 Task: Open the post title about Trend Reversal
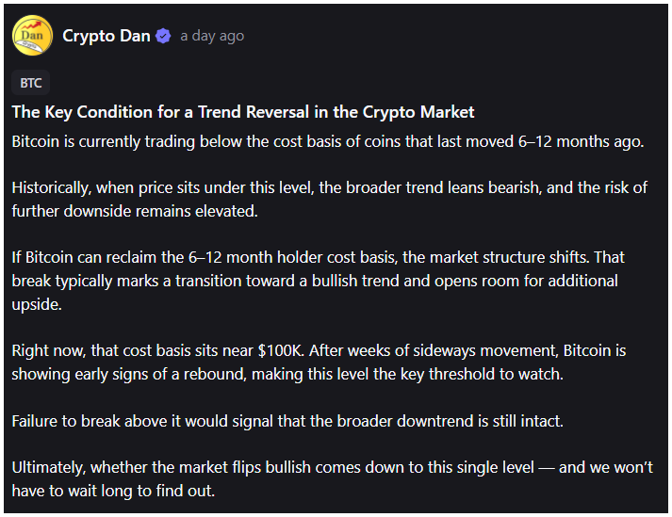coord(243,112)
